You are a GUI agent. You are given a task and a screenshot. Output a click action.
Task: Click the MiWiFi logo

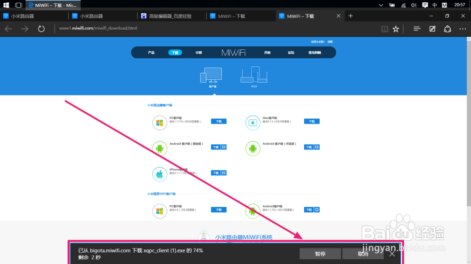[234, 53]
